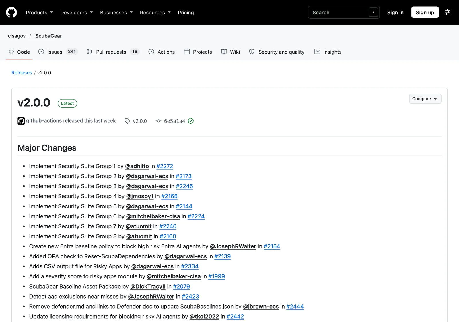459x322 pixels.
Task: Click the slash shortcut key in search box
Action: coord(373,12)
